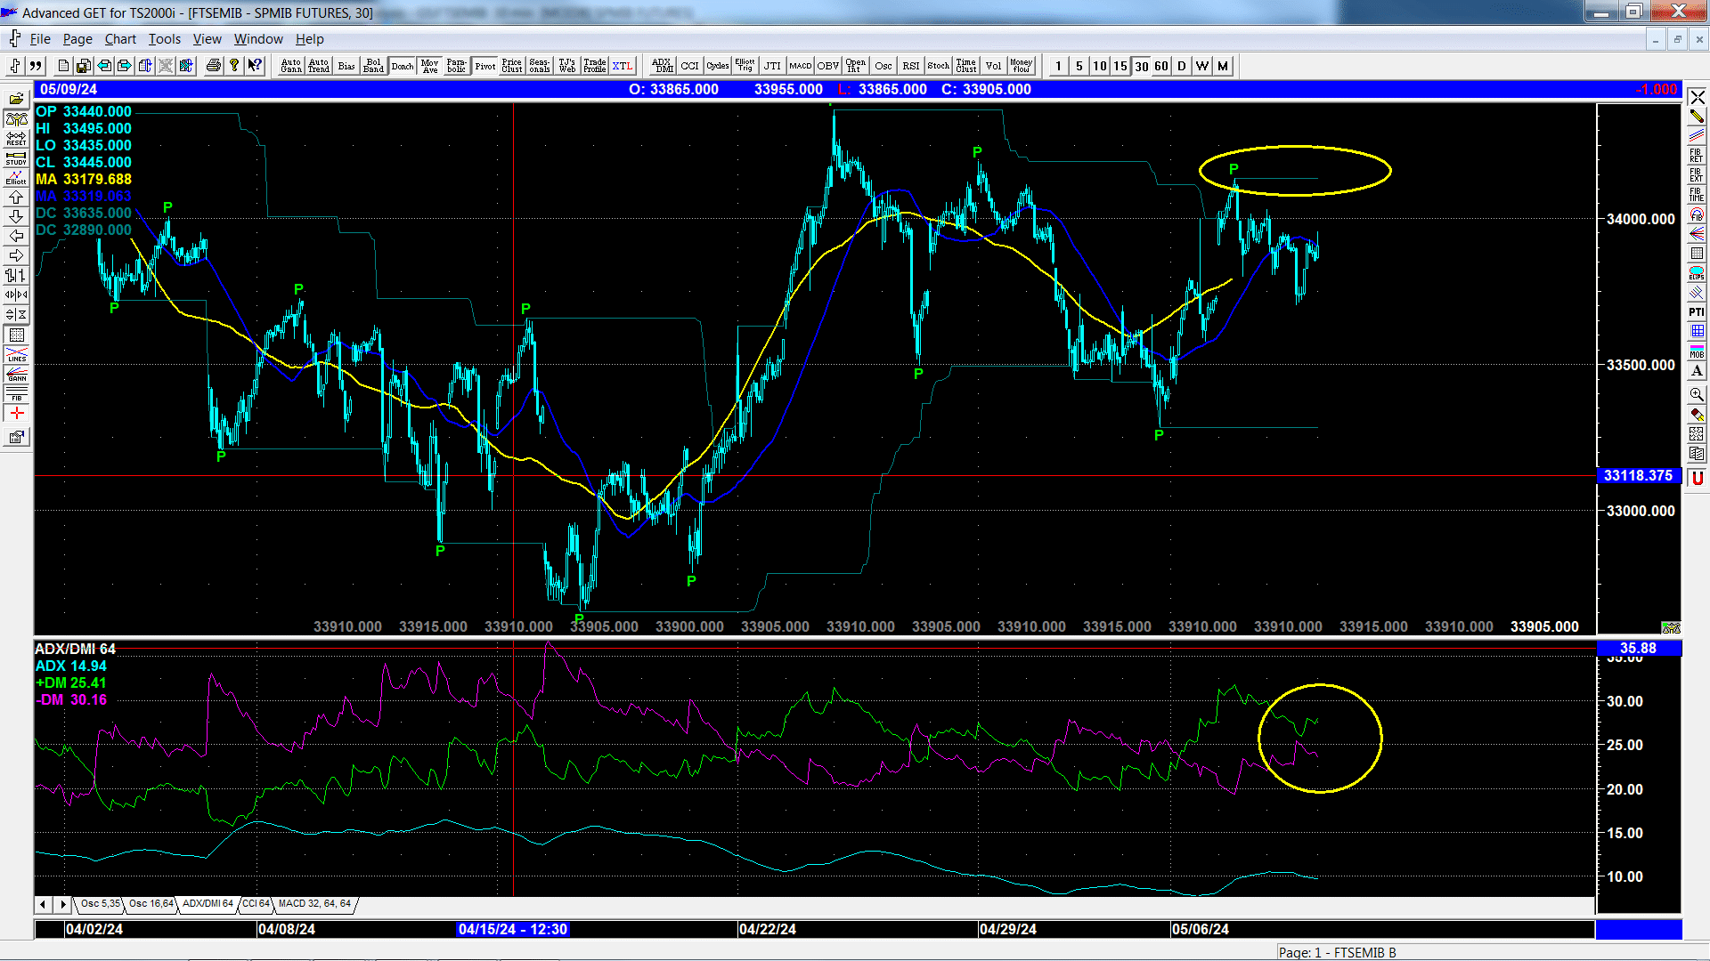Select the Elliott wave tool in sidebar
The image size is (1710, 961).
(16, 177)
